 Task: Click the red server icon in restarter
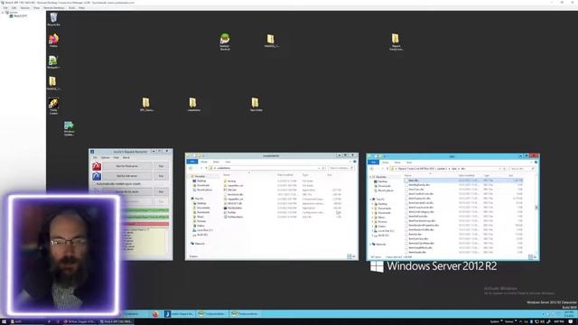click(97, 166)
